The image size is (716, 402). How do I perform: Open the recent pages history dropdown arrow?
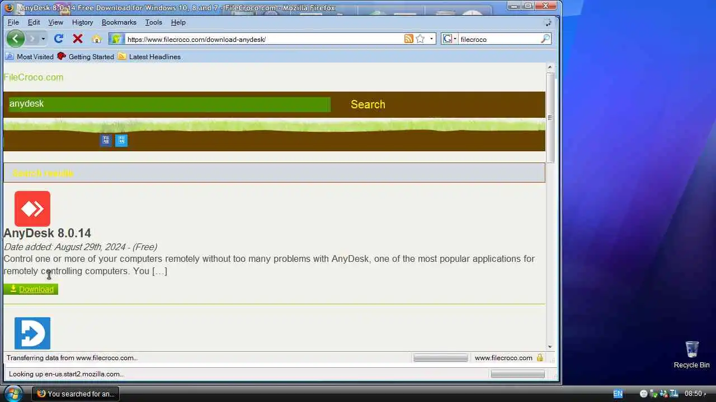coord(43,39)
